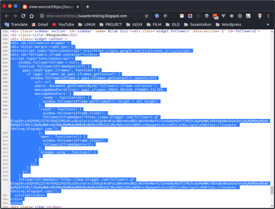
Task: Open the dim slash-slash code extension icon
Action: click(x=173, y=16)
